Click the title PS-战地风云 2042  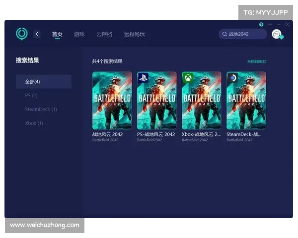(x=156, y=134)
